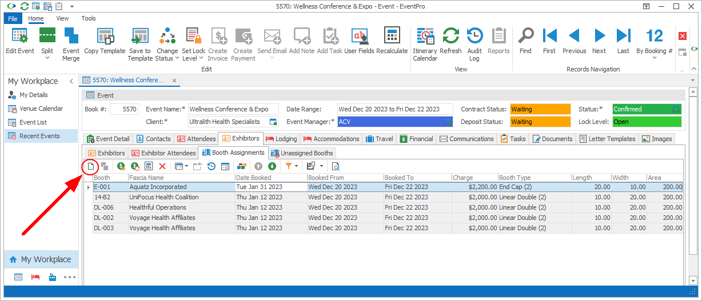Click the calculator icon in booth assignments toolbar
702x301 pixels.
149,166
